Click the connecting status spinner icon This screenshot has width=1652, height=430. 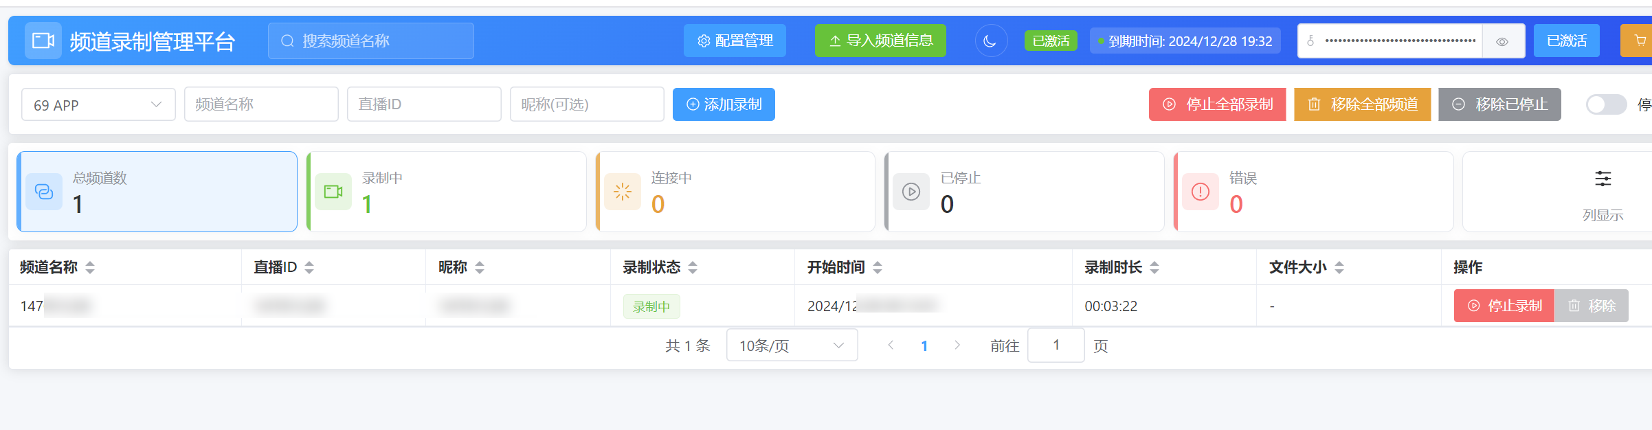point(623,192)
